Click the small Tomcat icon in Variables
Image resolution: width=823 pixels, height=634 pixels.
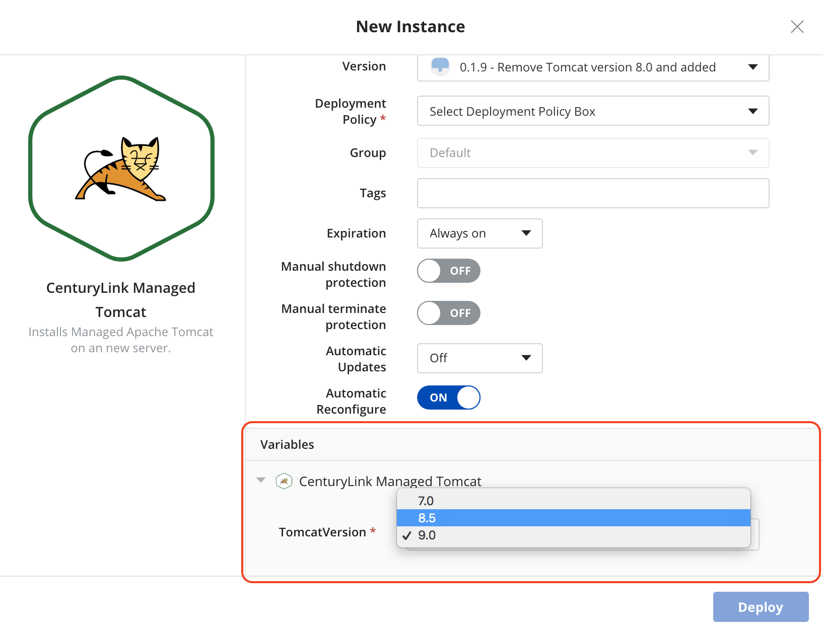pyautogui.click(x=284, y=481)
